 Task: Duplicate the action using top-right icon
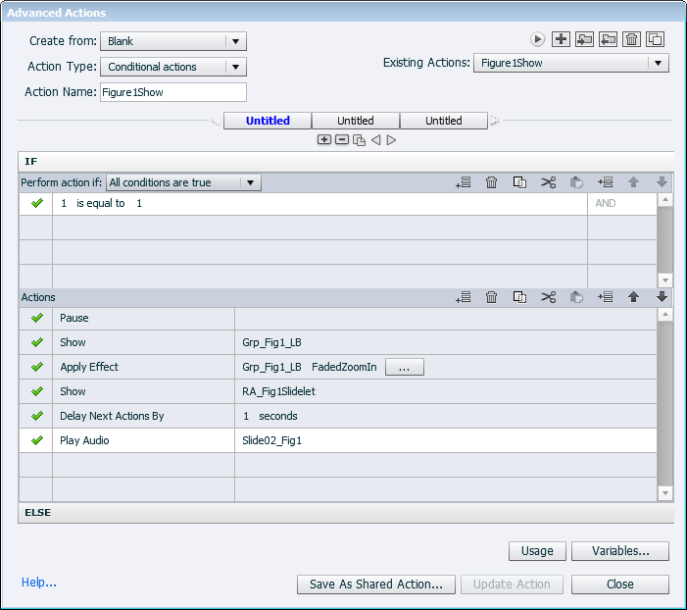coord(656,39)
